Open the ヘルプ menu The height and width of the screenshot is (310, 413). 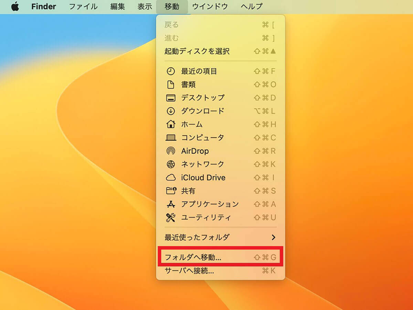(251, 6)
